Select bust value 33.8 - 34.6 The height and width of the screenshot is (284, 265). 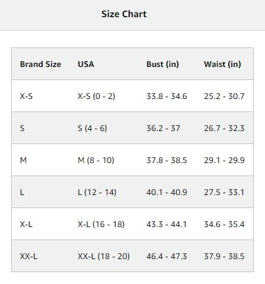click(x=167, y=96)
